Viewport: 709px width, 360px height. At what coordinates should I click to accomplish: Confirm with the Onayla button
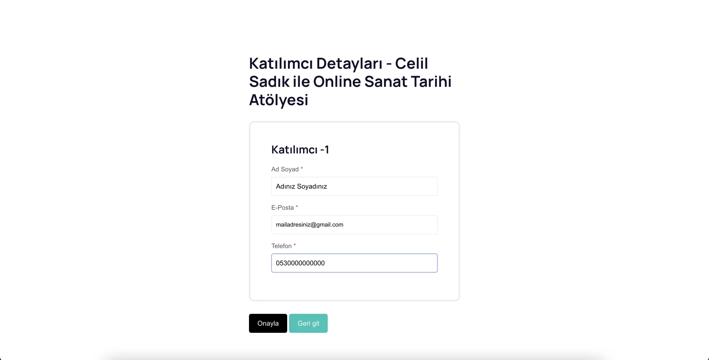pos(268,323)
